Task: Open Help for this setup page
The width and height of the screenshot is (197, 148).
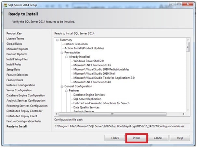Action: pyautogui.click(x=180, y=138)
